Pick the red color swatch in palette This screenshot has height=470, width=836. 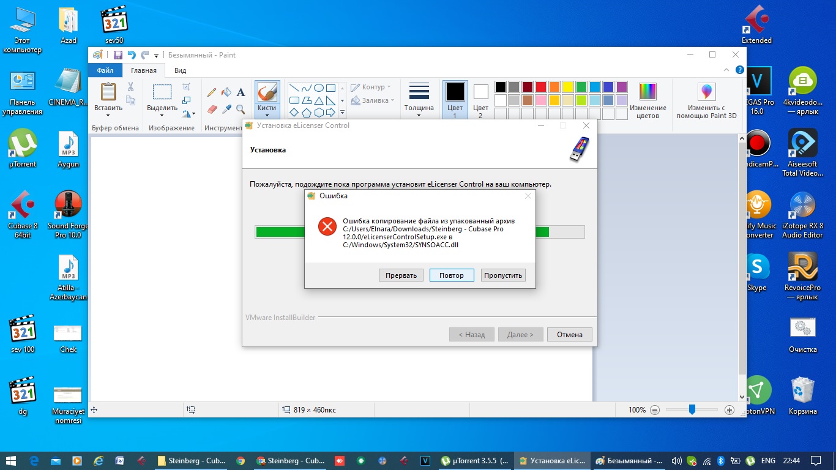tap(540, 87)
